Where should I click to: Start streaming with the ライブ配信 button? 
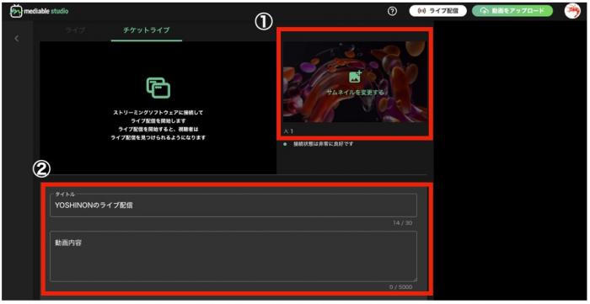[x=438, y=11]
